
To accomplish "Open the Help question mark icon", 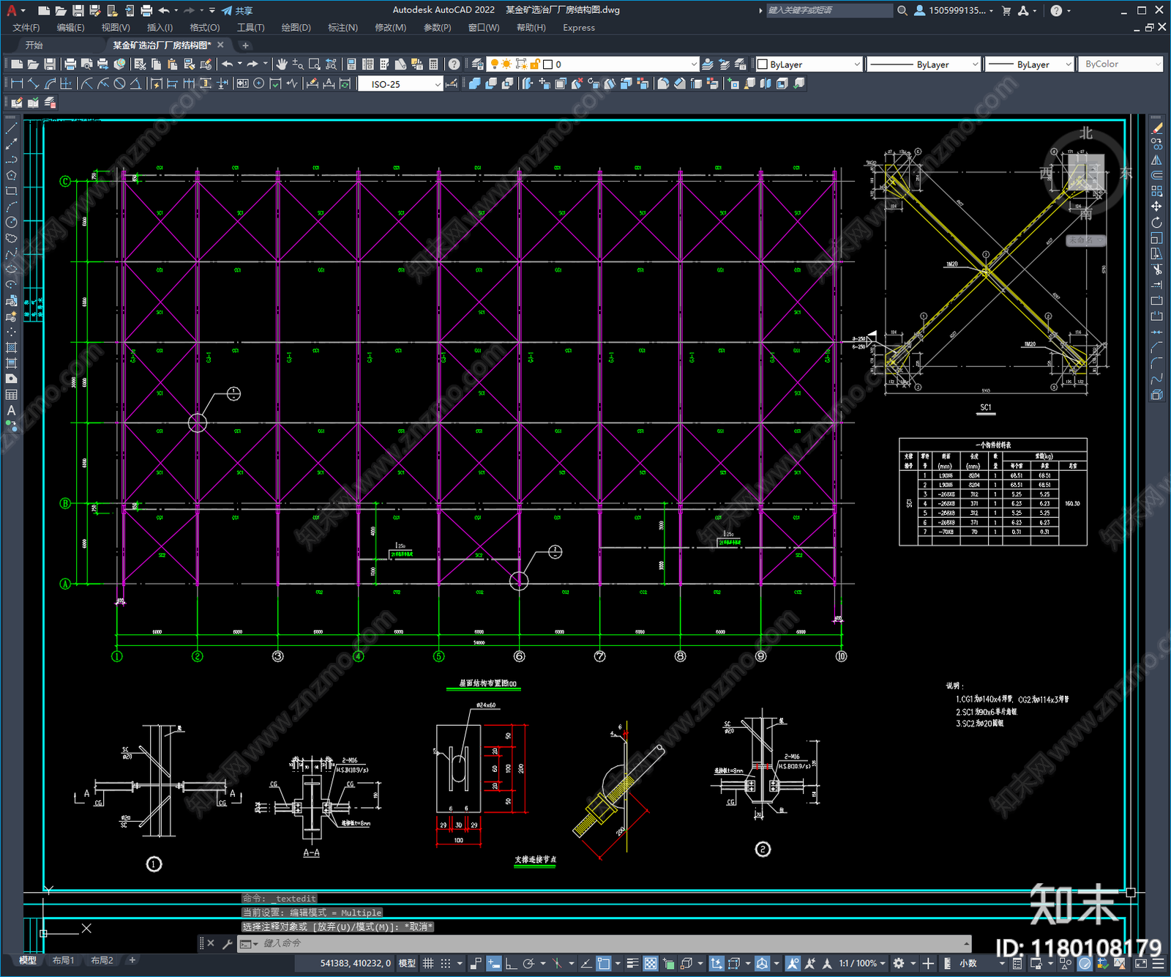I will (x=454, y=64).
